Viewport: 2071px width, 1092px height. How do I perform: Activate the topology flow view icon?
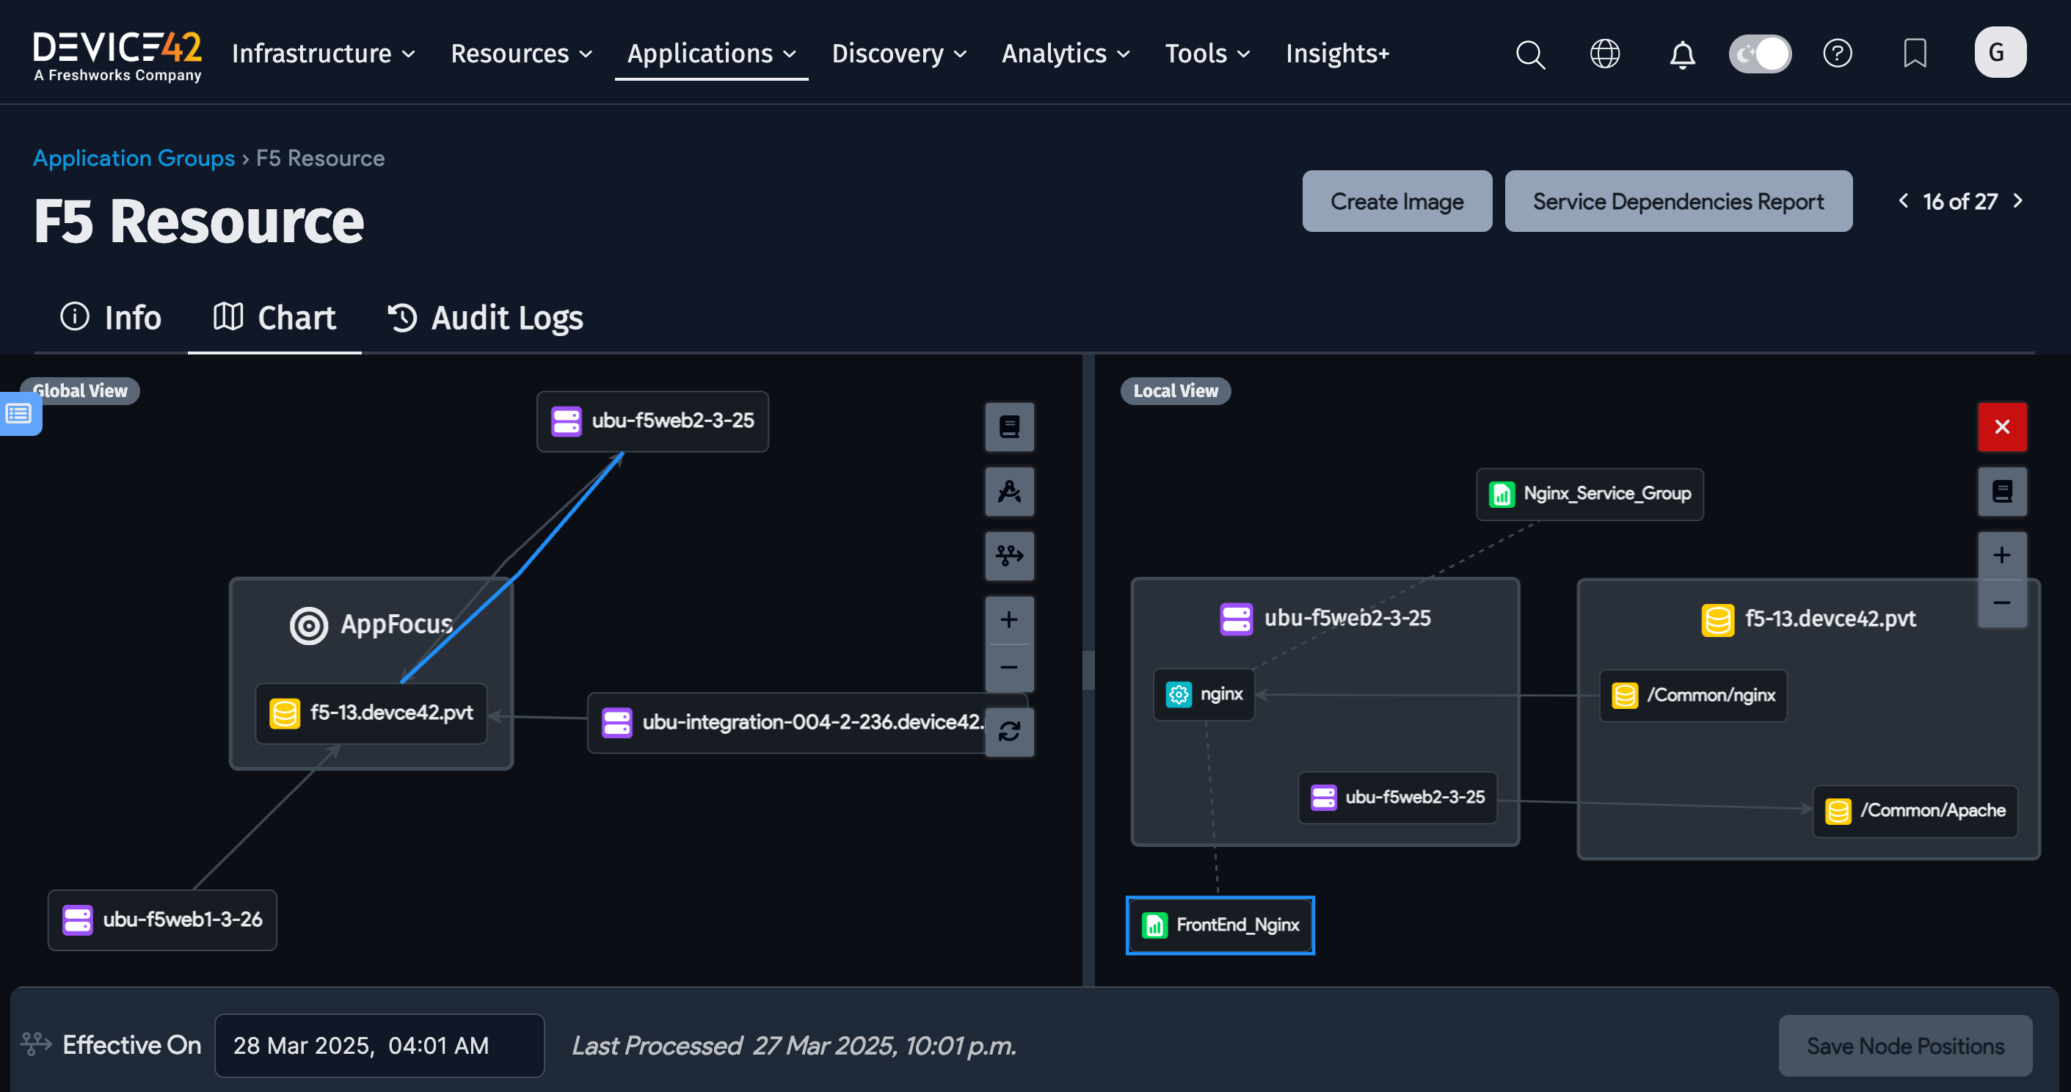click(1009, 556)
